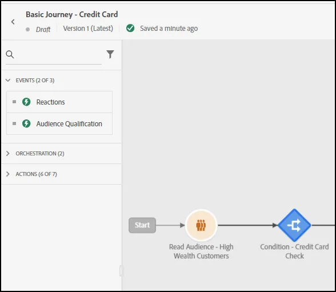Grab the Audience Qualification drag handle
Image resolution: width=336 pixels, height=292 pixels.
tap(14, 123)
